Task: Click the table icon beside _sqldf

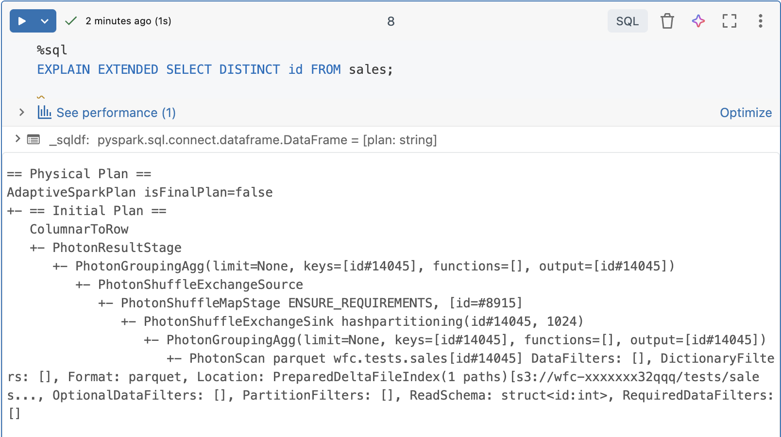Action: coord(34,140)
